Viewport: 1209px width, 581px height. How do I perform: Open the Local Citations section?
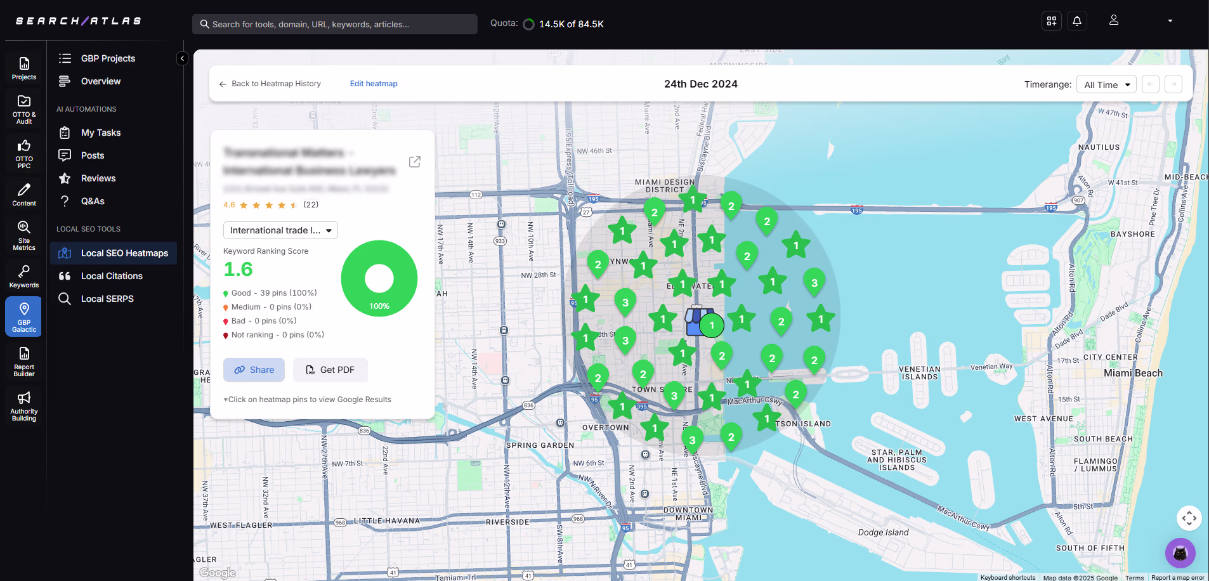coord(112,276)
